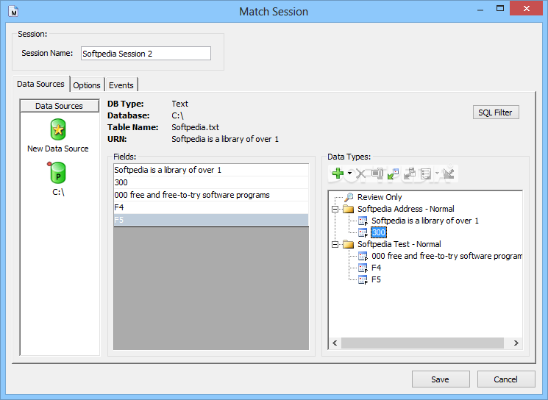Viewport: 548px width, 400px height.
Task: Open the Options tab
Action: [x=87, y=85]
